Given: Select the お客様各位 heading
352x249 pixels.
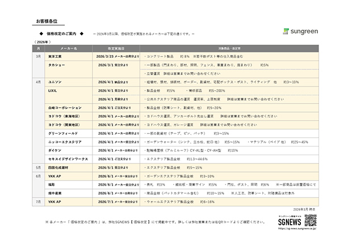Looking at the screenshot, I should 47,22.
